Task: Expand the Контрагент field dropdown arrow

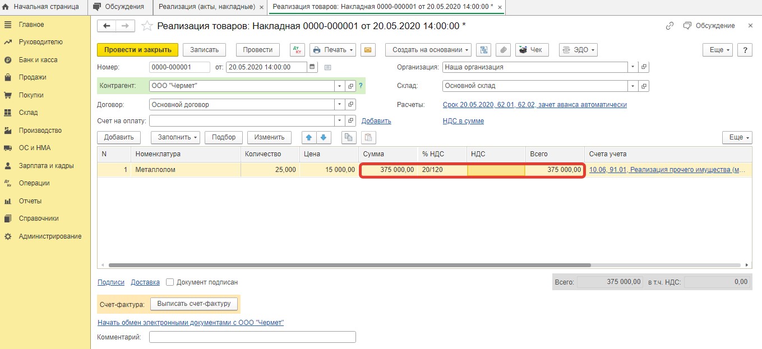Action: [x=339, y=86]
